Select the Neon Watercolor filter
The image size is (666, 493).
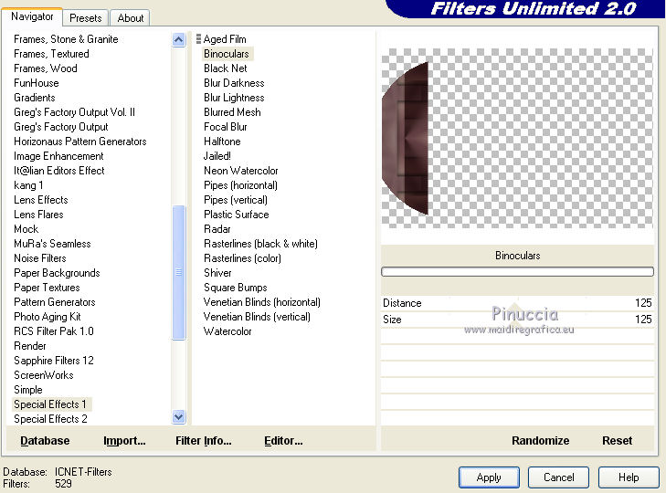[x=241, y=171]
